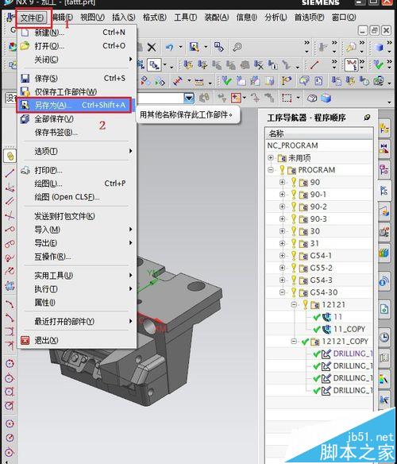
Task: Choose 打印(P) entry
Action: [77, 170]
